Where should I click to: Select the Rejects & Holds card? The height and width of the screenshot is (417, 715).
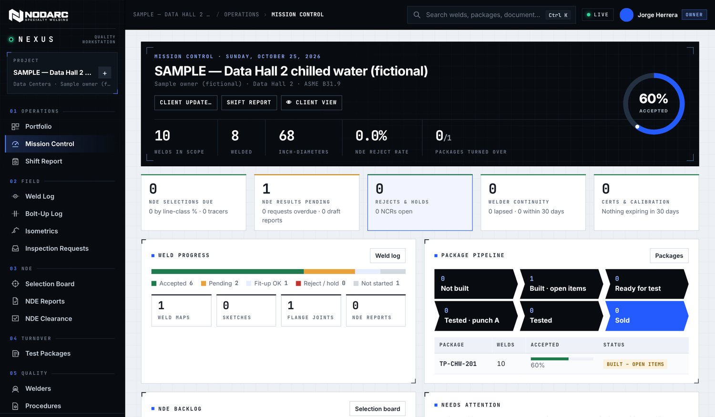coord(420,203)
